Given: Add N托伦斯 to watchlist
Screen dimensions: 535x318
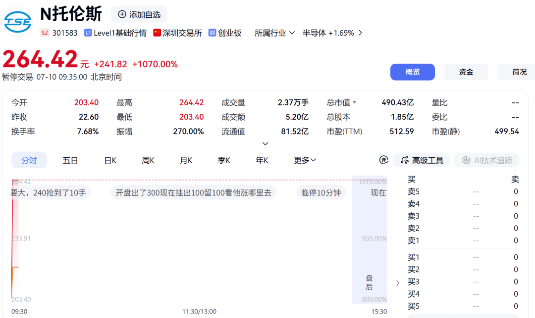Looking at the screenshot, I should 139,14.
